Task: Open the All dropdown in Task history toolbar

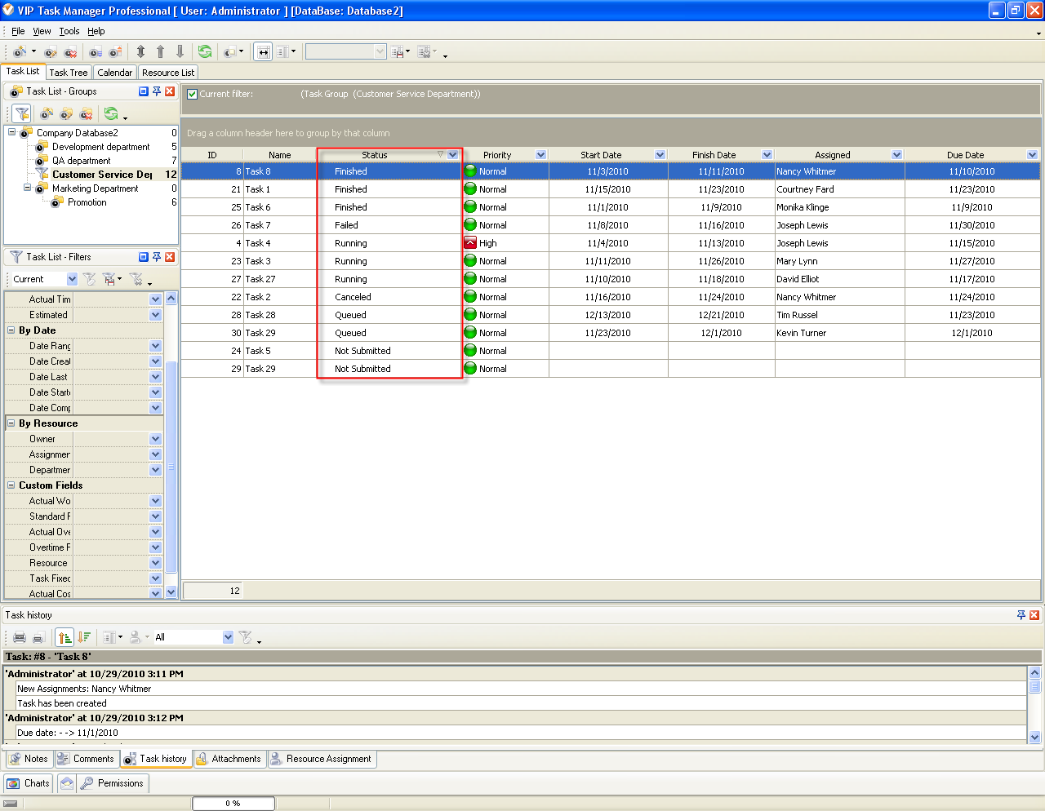Action: coord(228,637)
